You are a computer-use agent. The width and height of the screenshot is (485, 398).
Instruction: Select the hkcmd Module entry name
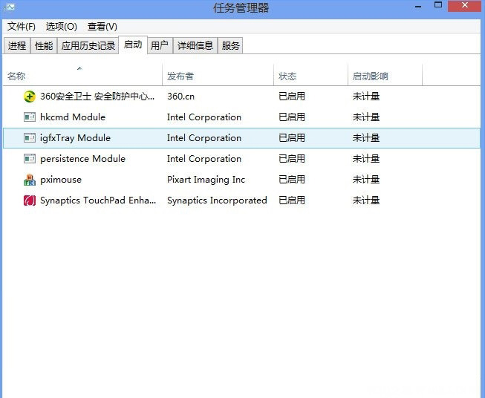coord(73,117)
